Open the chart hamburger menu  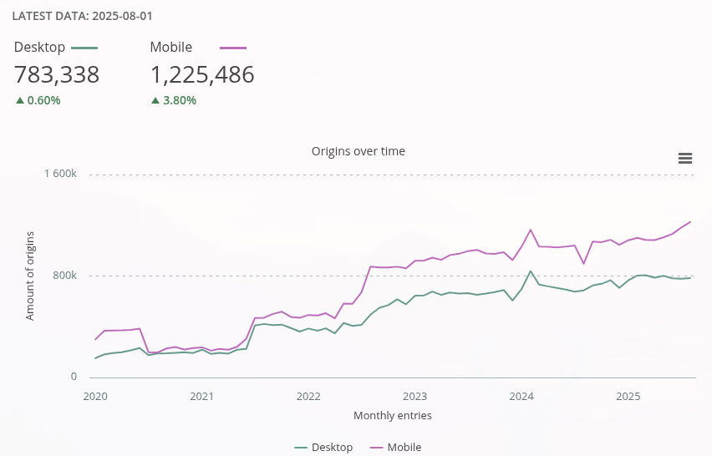coord(685,158)
